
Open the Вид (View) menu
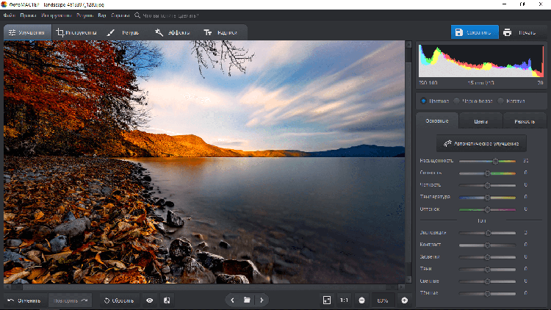pyautogui.click(x=101, y=14)
